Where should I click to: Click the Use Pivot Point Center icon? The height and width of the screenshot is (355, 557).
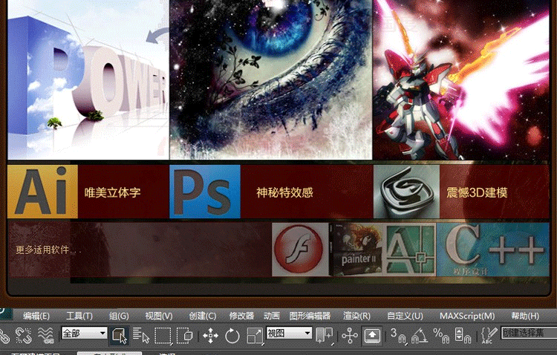325,335
